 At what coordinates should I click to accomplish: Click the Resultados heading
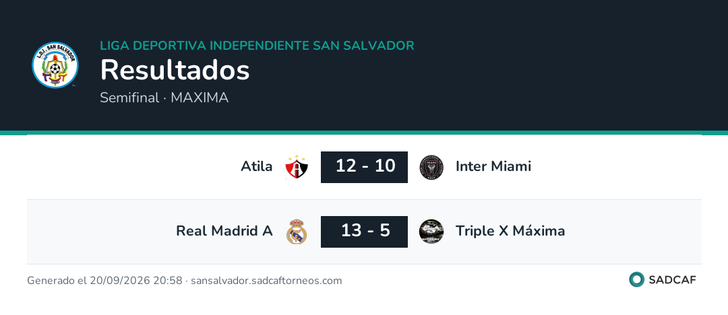coord(175,70)
